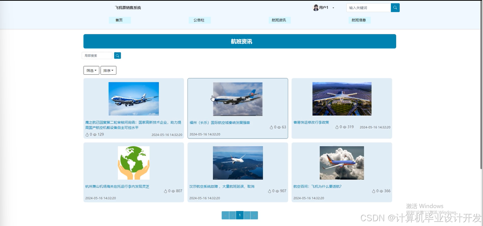Click the eye icon beside 129 views
Image resolution: width=483 pixels, height=226 pixels.
coord(95,135)
